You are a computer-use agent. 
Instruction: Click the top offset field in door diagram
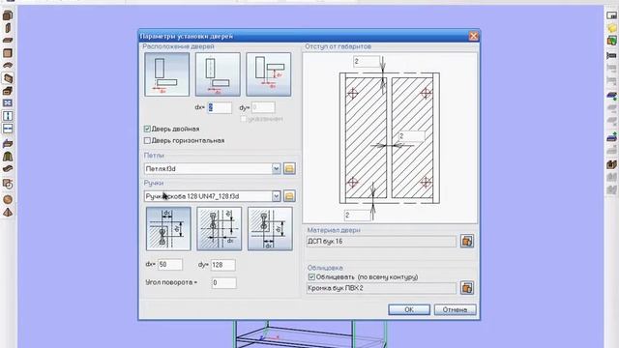point(367,61)
